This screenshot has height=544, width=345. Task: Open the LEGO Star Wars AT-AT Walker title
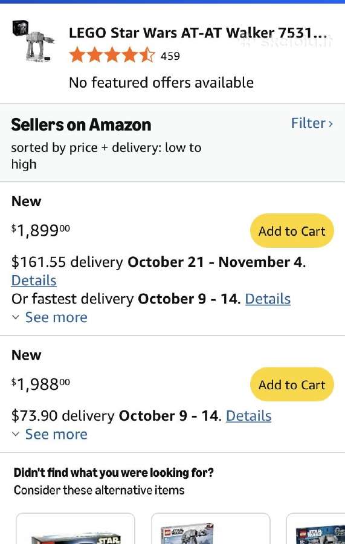198,33
